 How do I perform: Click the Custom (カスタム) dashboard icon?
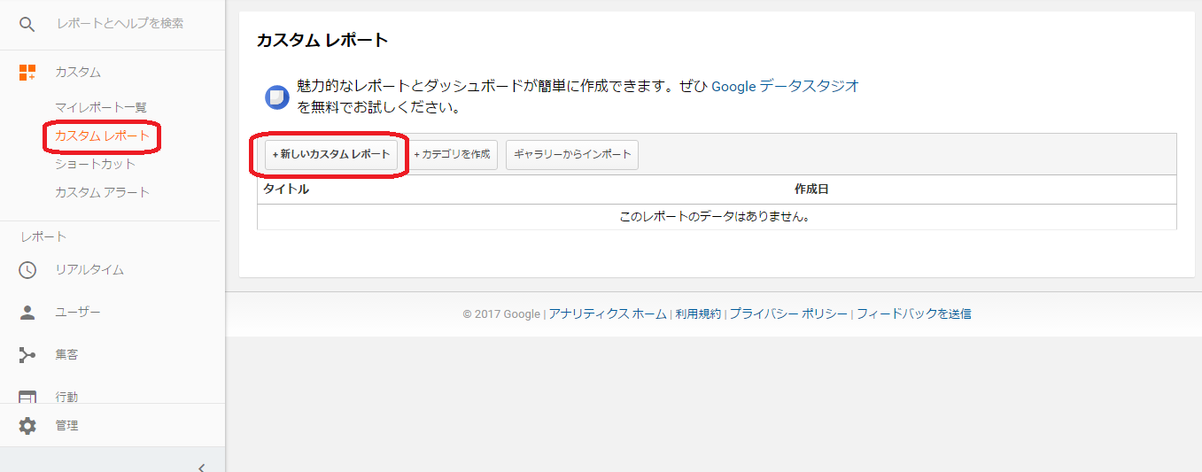point(27,73)
